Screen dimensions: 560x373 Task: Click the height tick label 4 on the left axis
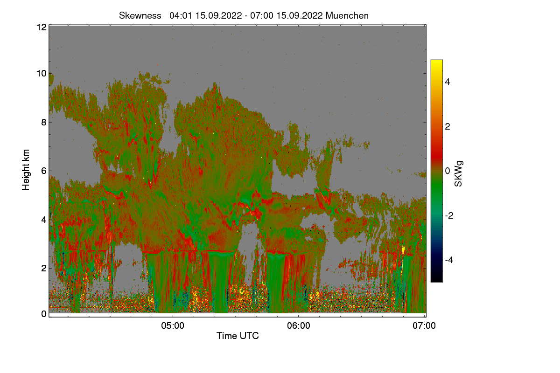click(44, 220)
